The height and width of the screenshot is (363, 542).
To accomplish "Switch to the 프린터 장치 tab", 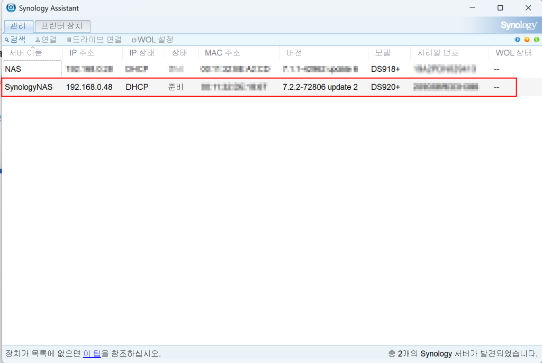I will [x=62, y=26].
